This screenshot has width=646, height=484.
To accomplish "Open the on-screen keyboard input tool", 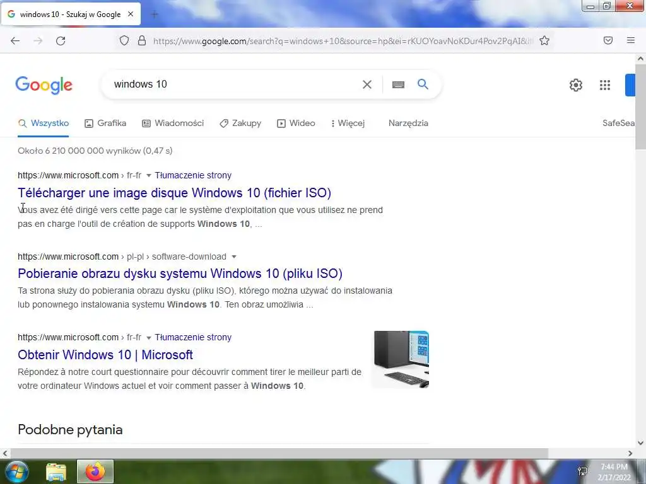I will (x=398, y=84).
